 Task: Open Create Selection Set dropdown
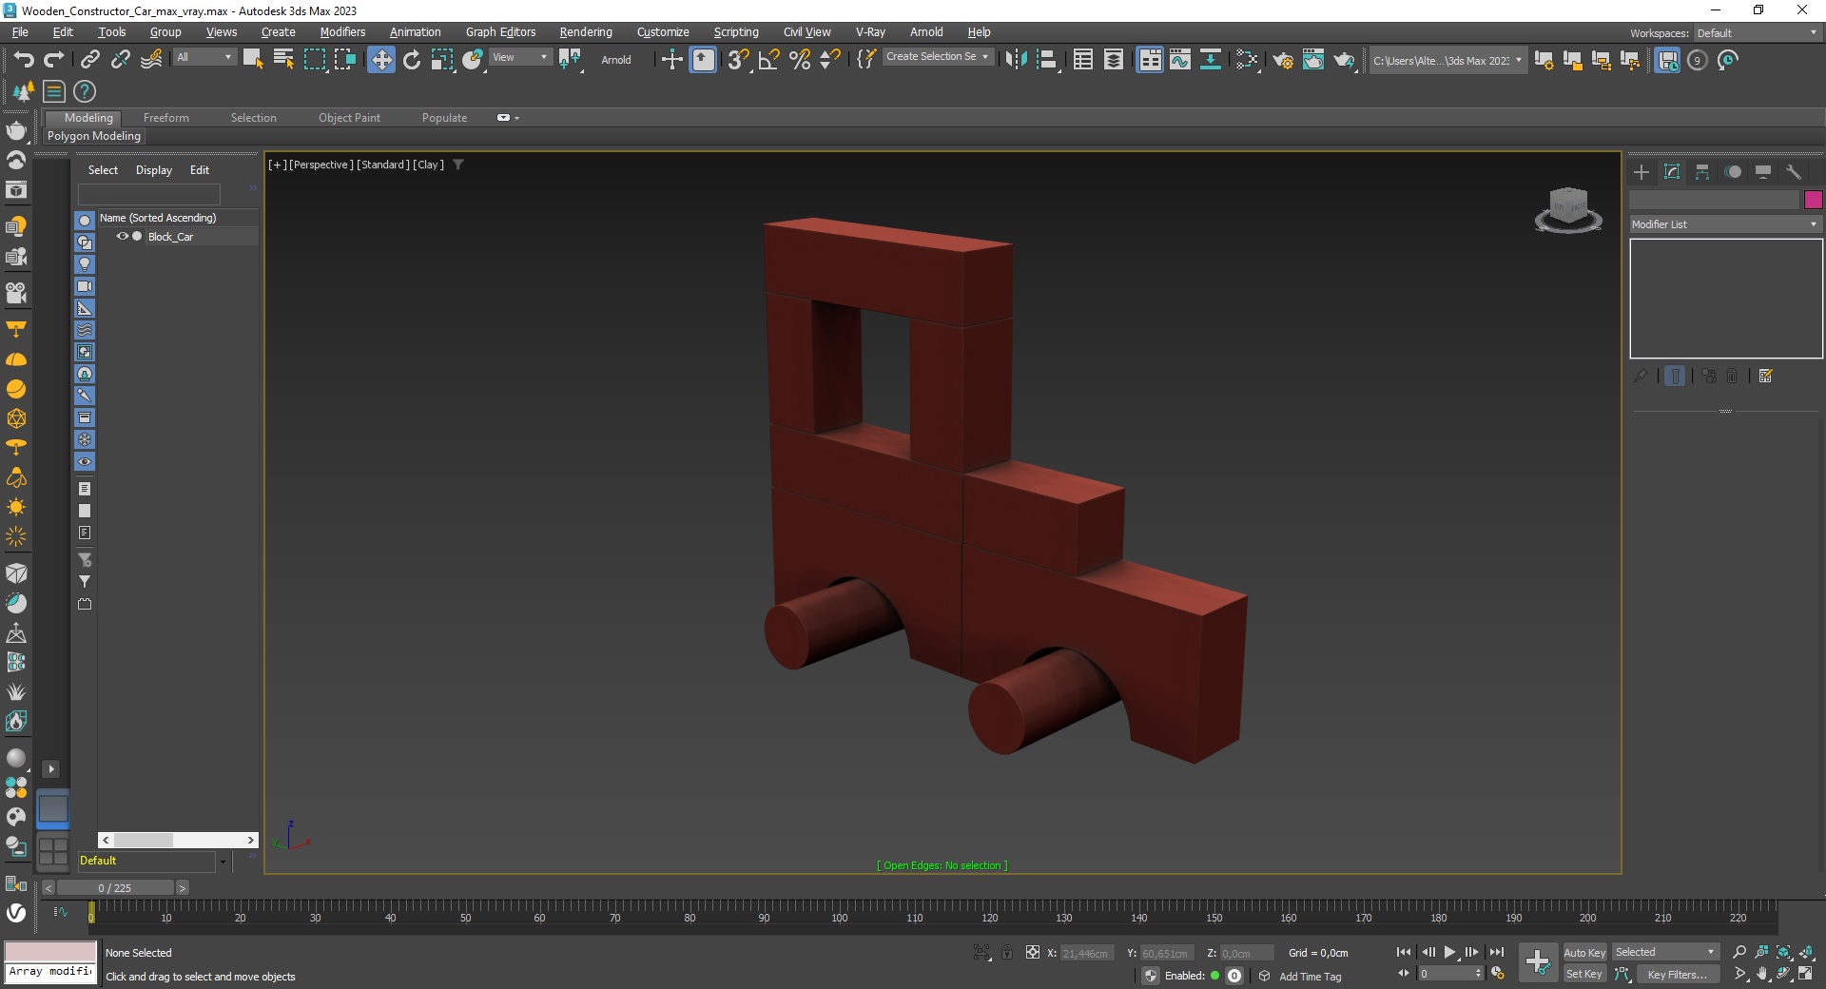point(937,57)
